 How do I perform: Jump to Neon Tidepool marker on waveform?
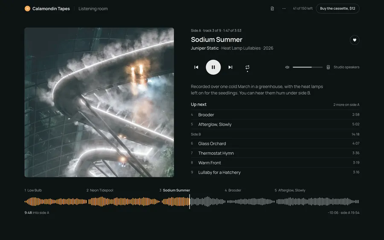(100, 190)
